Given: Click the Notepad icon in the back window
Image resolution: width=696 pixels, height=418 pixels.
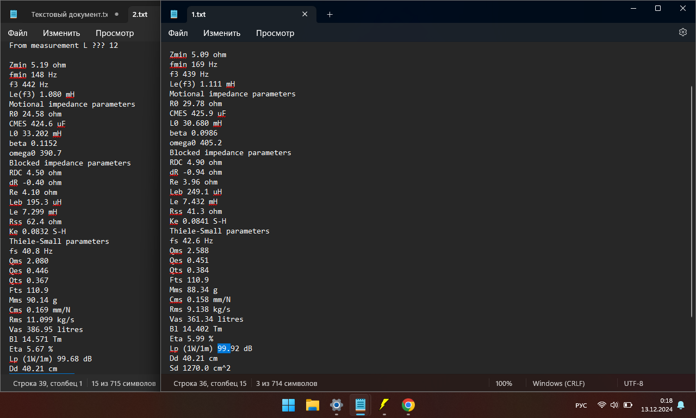Looking at the screenshot, I should click(x=14, y=15).
